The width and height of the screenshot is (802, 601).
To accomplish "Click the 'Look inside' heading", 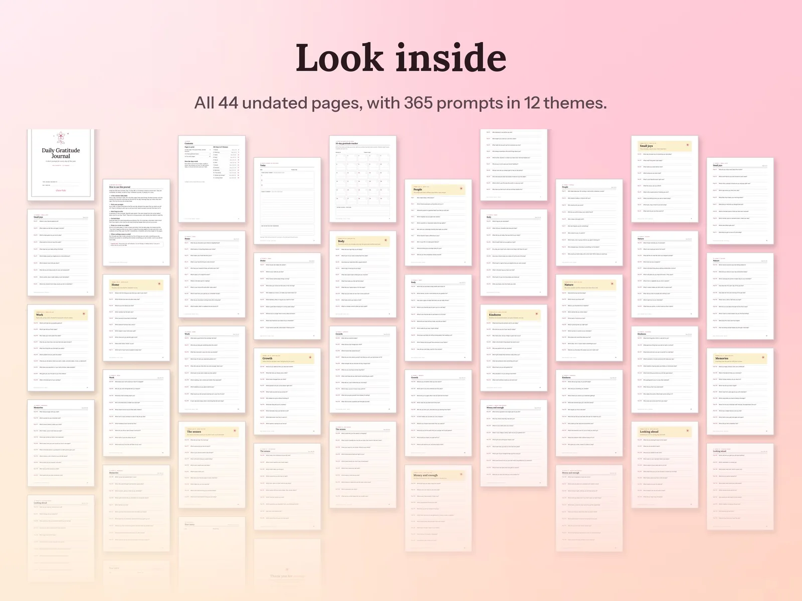I will point(401,58).
